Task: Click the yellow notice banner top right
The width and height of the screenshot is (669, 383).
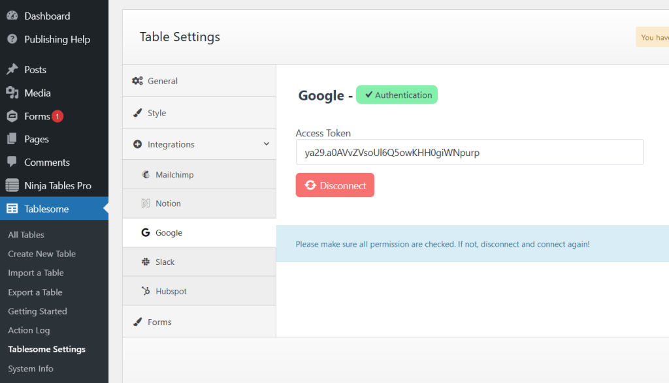Action: 652,37
